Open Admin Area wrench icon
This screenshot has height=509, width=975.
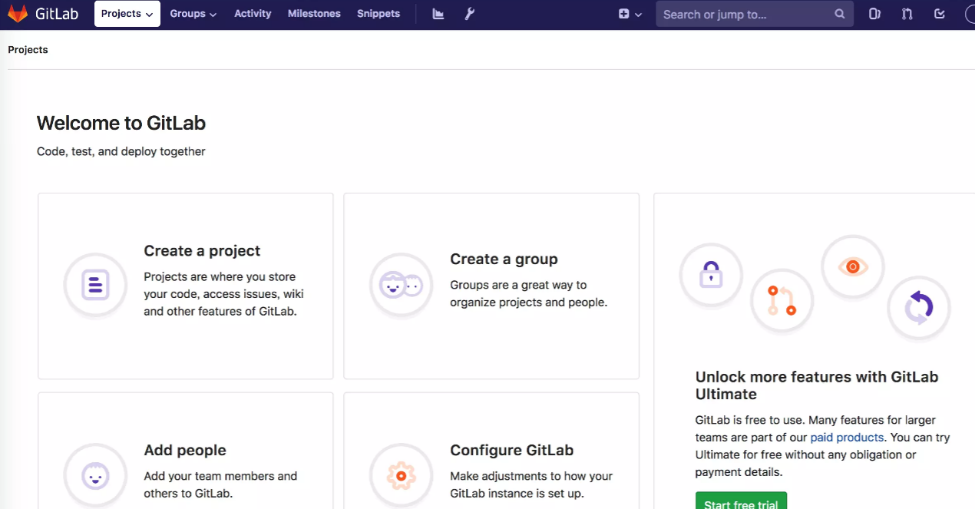pos(470,14)
